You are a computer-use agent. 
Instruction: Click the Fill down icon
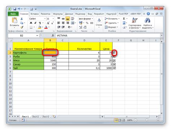[124, 23]
